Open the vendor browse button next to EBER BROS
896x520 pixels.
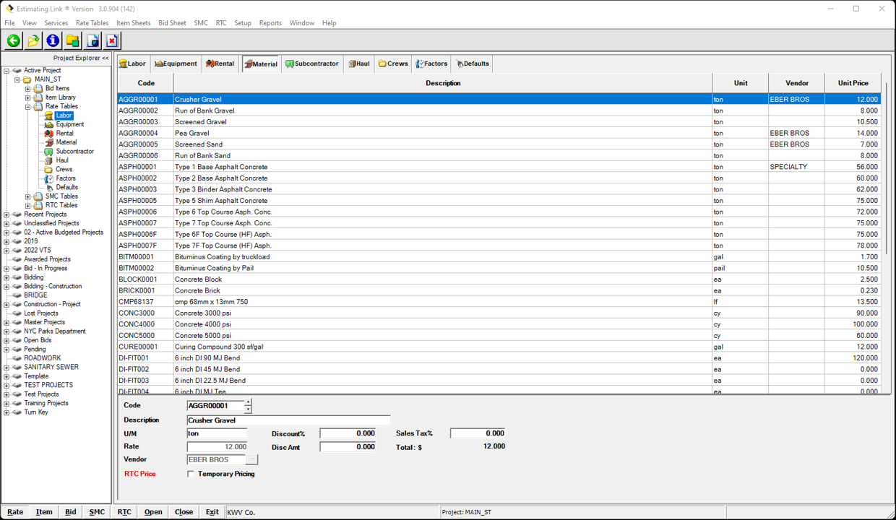click(x=251, y=459)
